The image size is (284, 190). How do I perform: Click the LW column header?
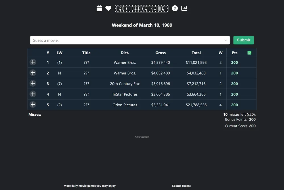pyautogui.click(x=59, y=53)
